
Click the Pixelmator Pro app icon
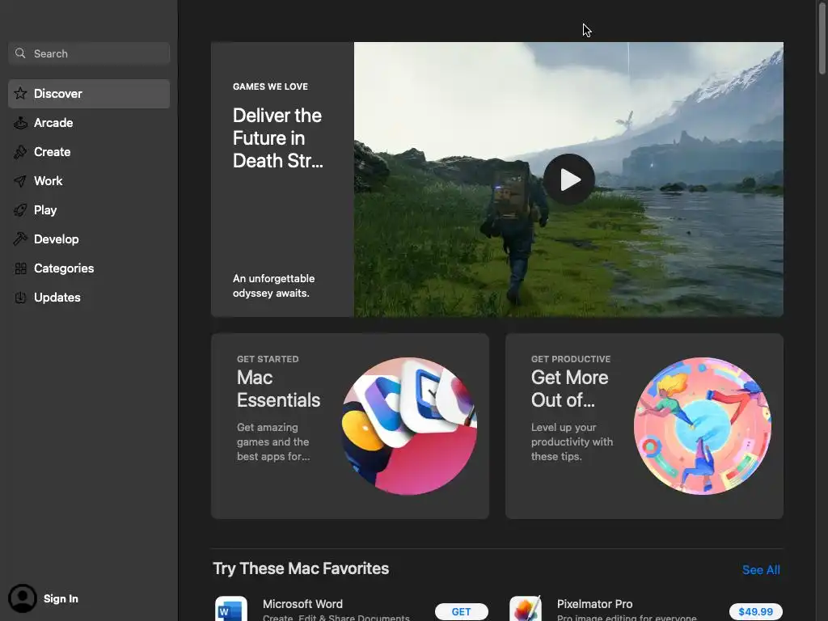coord(526,608)
